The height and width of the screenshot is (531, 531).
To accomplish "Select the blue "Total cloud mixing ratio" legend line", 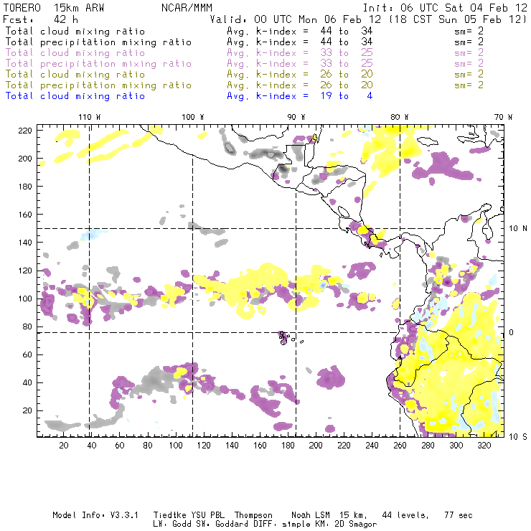I will point(75,96).
